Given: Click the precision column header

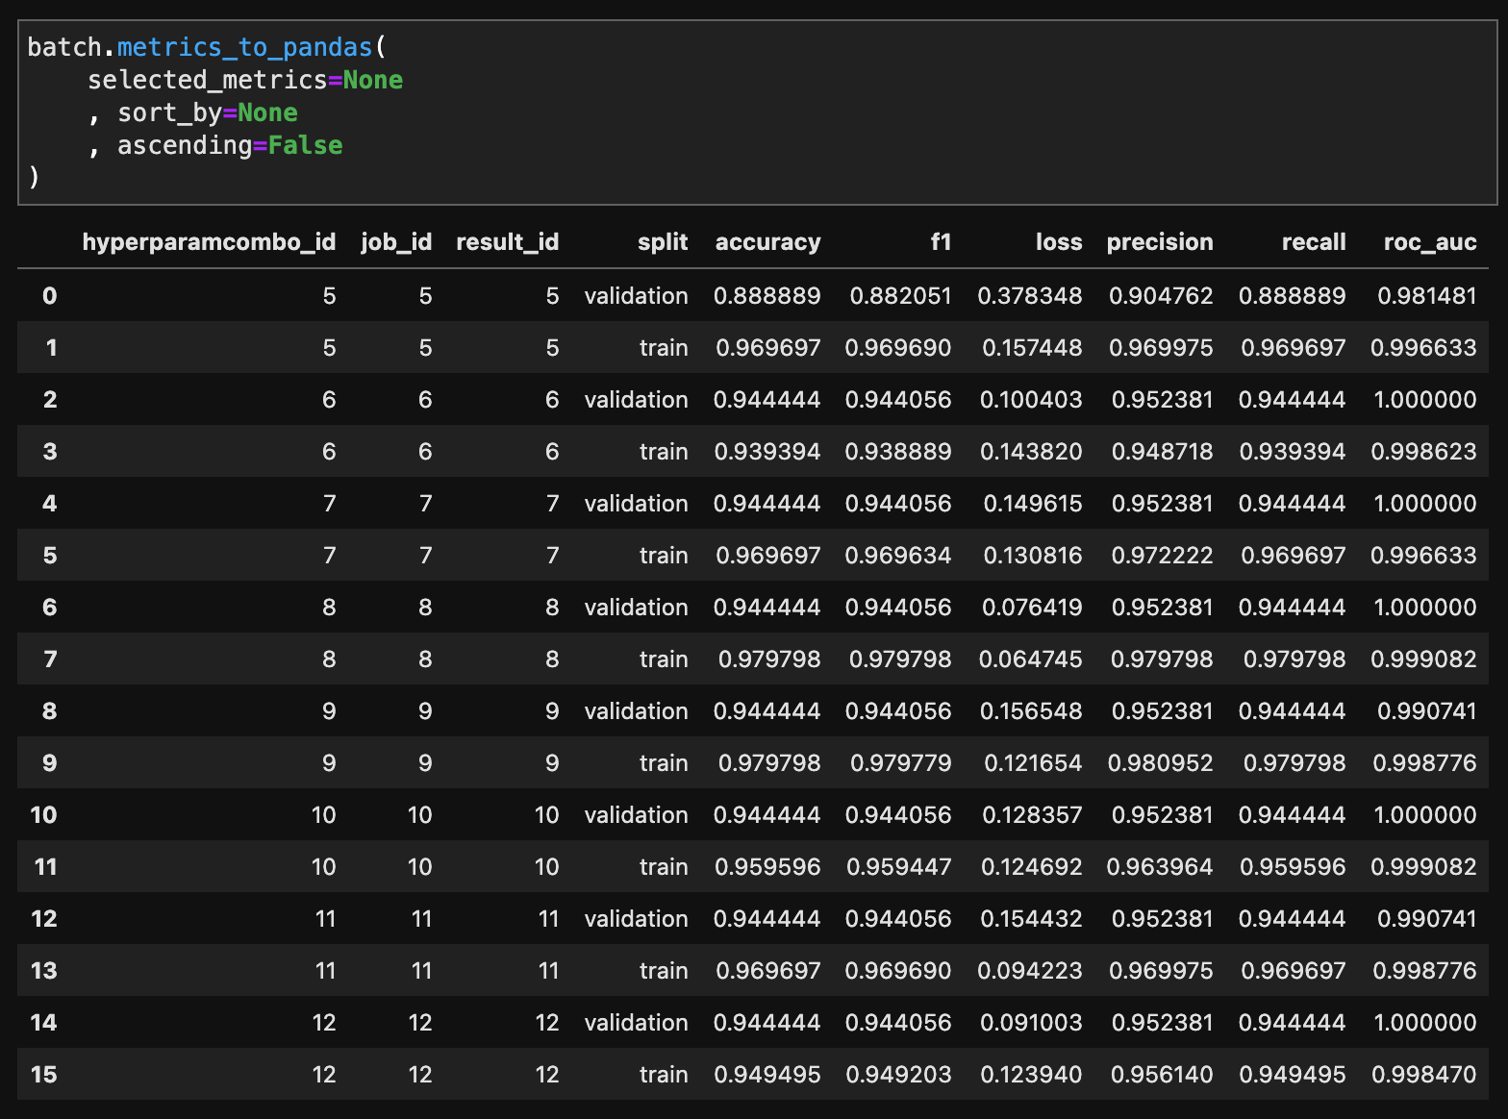Looking at the screenshot, I should point(1159,242).
